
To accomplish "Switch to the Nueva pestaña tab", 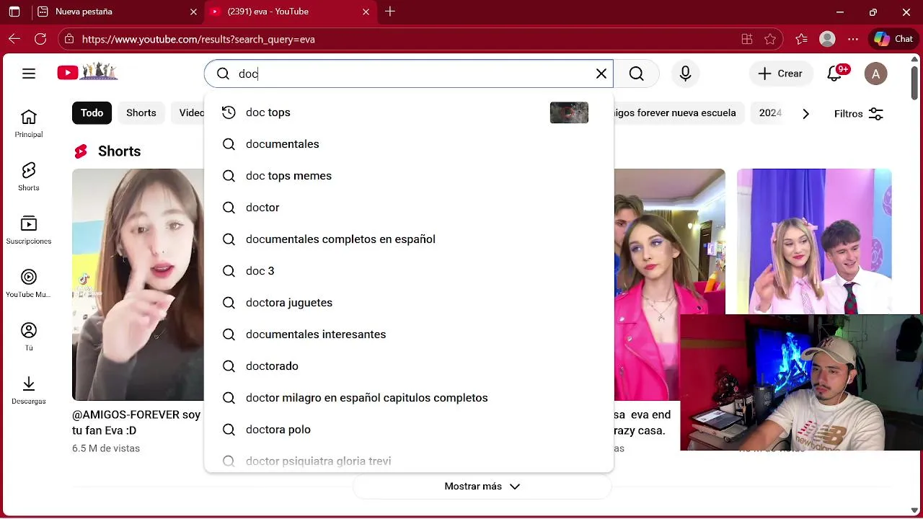I will point(115,12).
